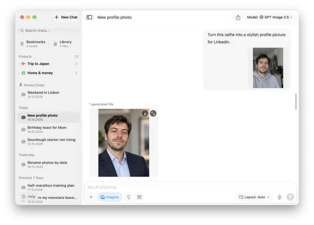Open the monstera leaves chat dated 14.10.2026
This screenshot has width=314, height=225.
[x=57, y=199]
